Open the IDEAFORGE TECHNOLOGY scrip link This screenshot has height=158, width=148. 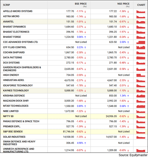point(18,85)
